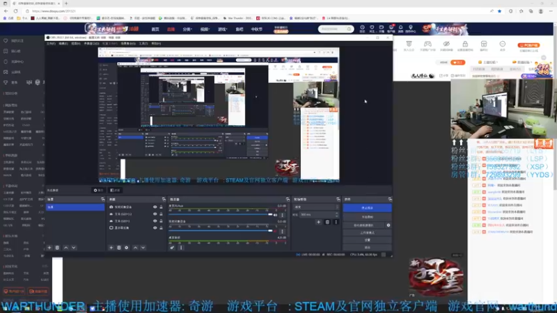Image resolution: width=557 pixels, height=313 pixels.
Task: Open the Scene Transitions dock panel menu icon
Action: pos(338,200)
